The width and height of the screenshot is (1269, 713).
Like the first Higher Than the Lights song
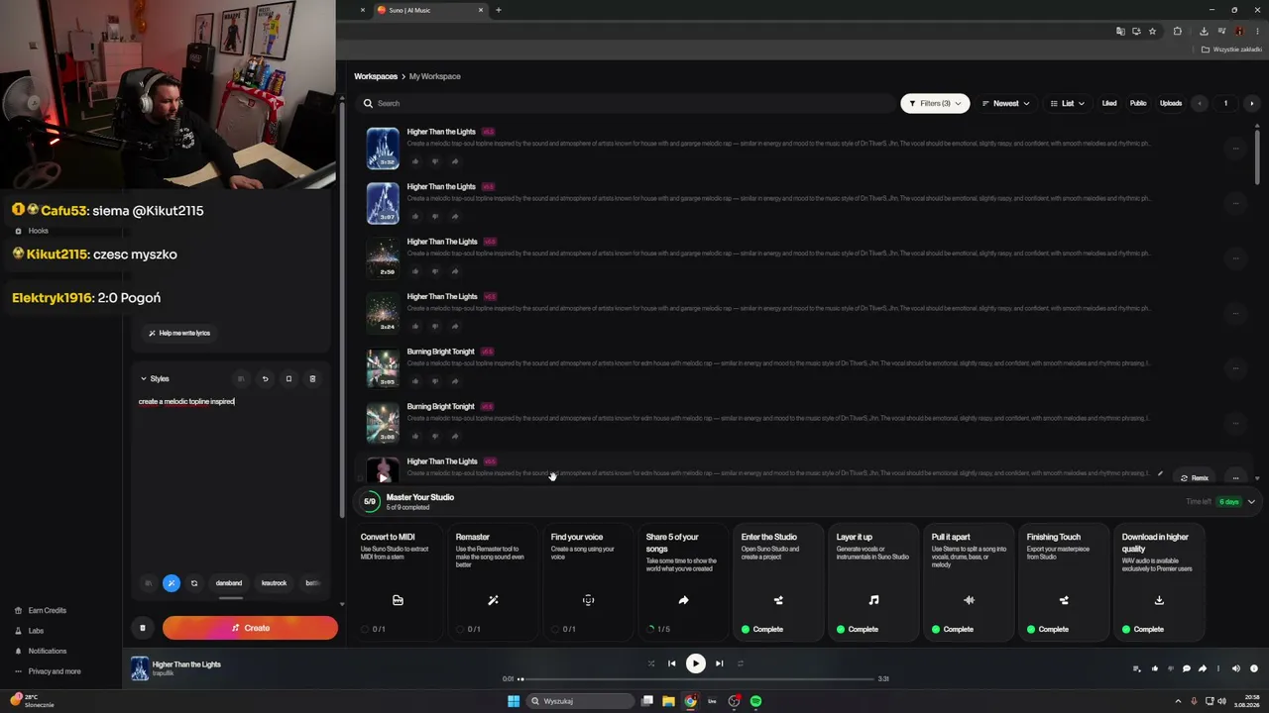pyautogui.click(x=415, y=161)
